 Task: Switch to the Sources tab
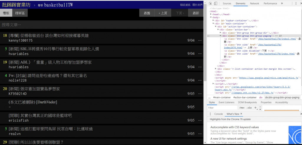227,4
